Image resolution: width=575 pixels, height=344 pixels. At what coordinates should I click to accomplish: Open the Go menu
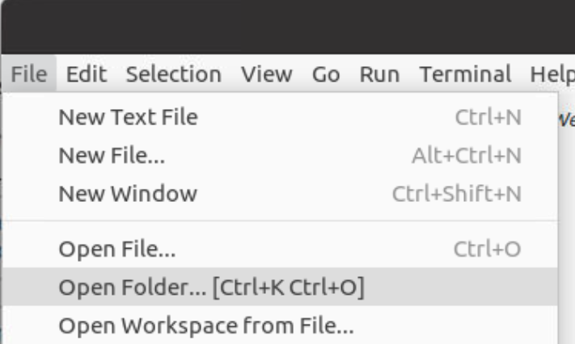click(325, 74)
